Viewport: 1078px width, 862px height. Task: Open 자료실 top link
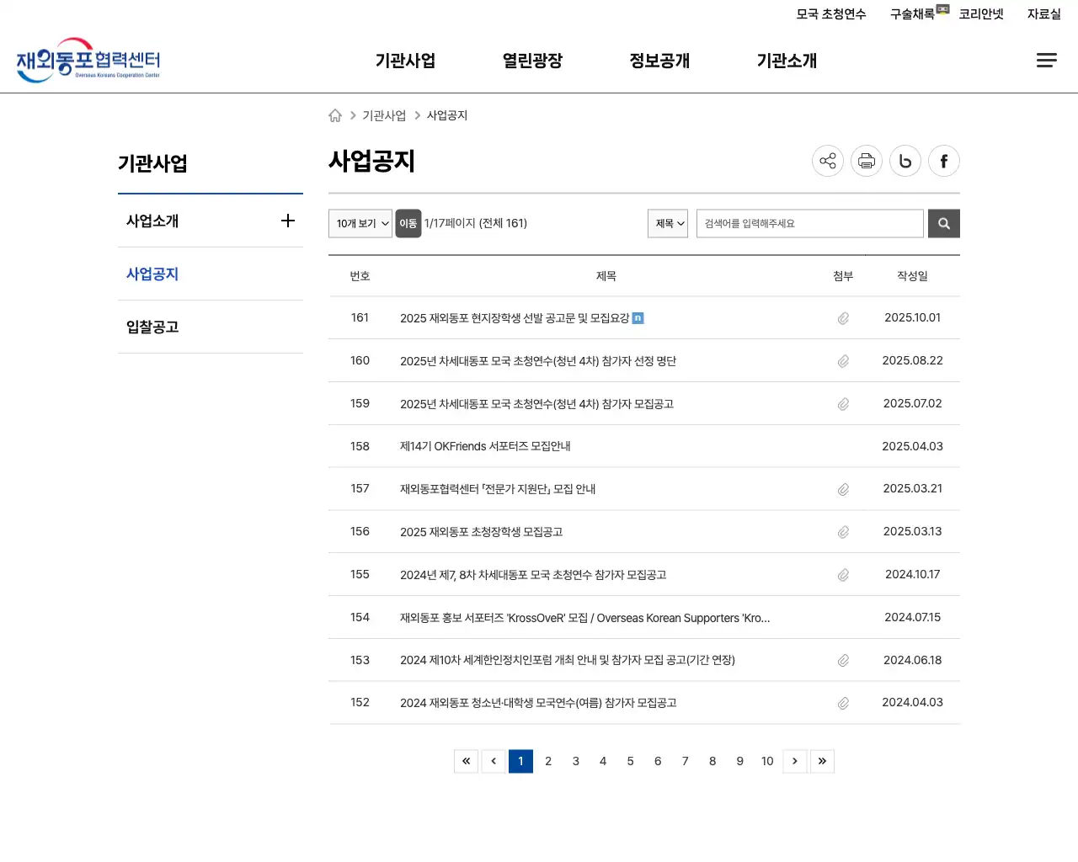(x=1044, y=14)
